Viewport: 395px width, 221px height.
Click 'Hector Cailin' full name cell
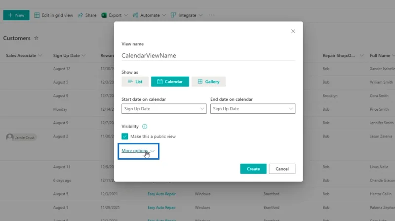381,194
